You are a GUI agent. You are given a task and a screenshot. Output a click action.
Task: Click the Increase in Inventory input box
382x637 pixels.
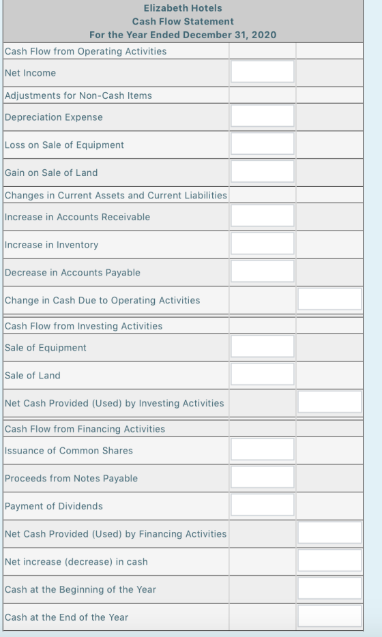262,243
